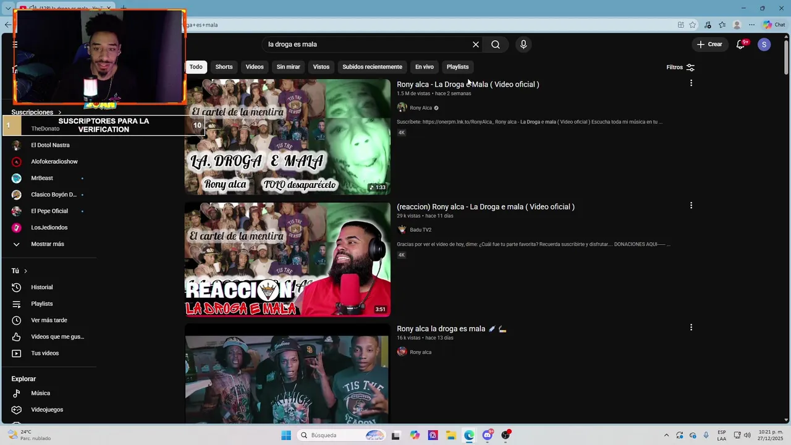Viewport: 791px width, 445px height.
Task: Open more options for Rony alca video oficial
Action: coord(691,83)
